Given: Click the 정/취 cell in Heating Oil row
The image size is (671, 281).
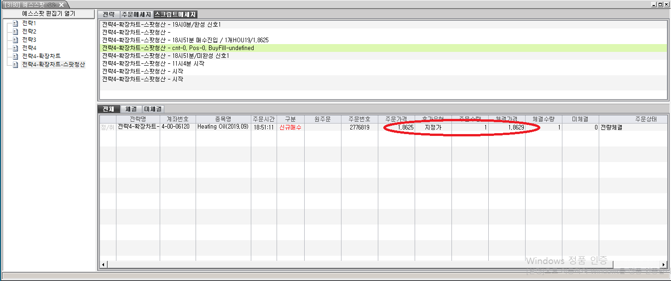Looking at the screenshot, I should [x=108, y=127].
